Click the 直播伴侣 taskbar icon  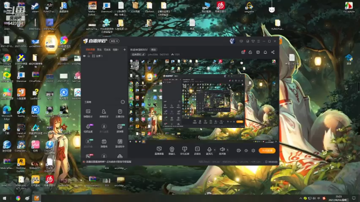point(36,198)
